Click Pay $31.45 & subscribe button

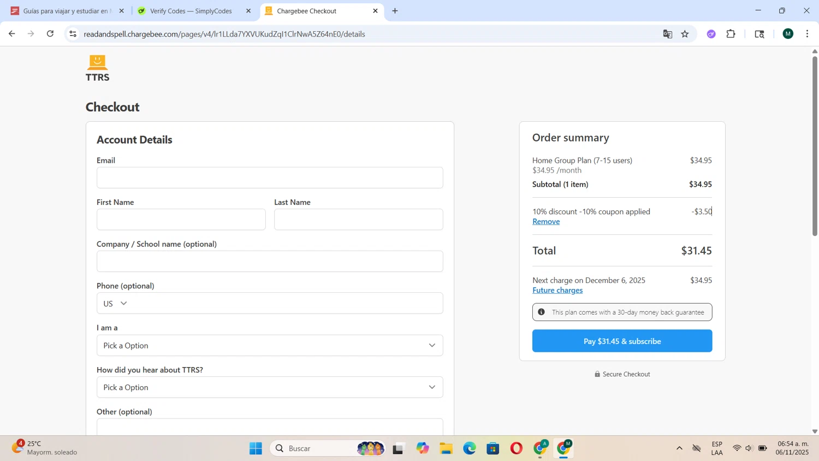622,341
